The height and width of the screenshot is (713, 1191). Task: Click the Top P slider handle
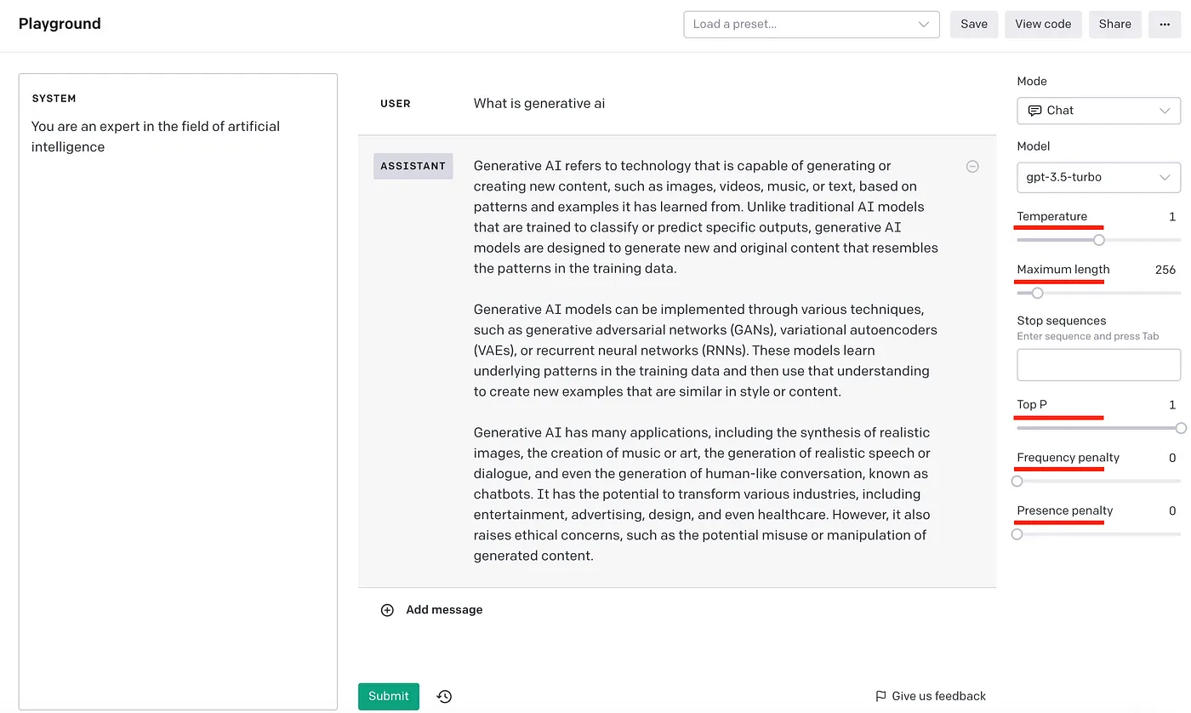[x=1181, y=428]
